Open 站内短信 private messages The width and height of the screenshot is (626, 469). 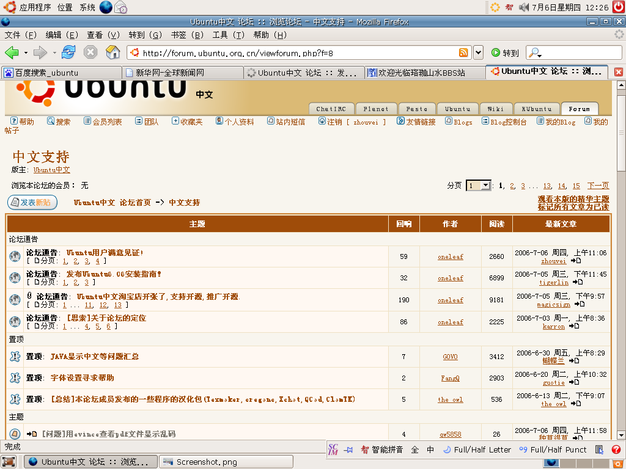tap(286, 122)
